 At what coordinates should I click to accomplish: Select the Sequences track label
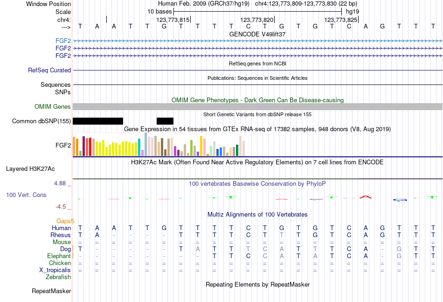55,84
